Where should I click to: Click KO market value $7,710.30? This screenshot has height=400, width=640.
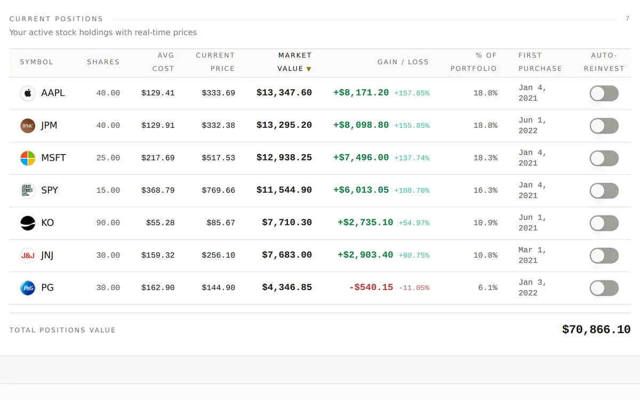(x=287, y=223)
